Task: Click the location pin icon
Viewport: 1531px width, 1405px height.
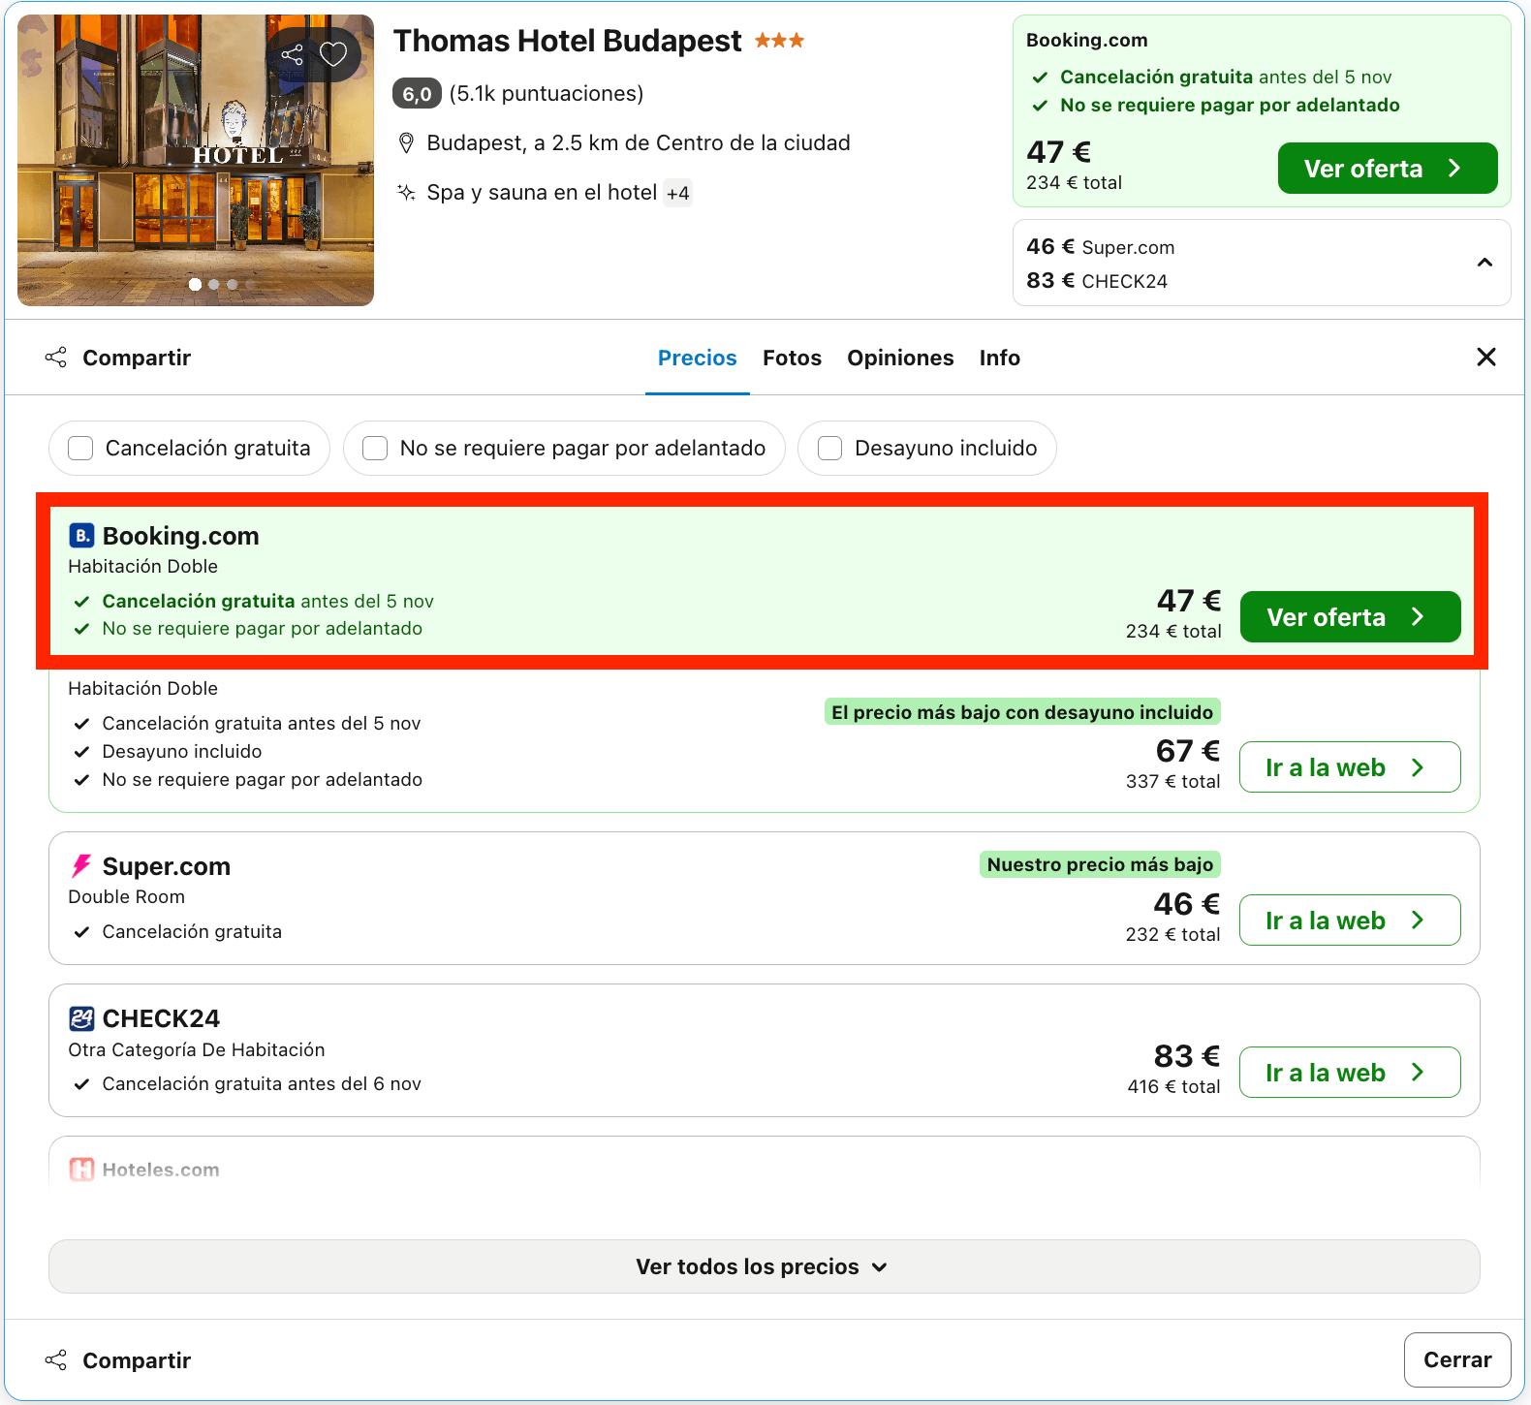Action: (407, 143)
